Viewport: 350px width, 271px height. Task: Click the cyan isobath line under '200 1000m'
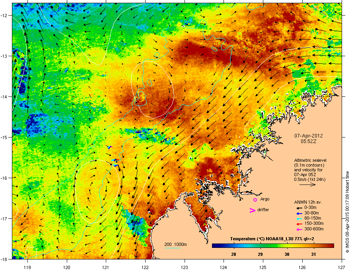(x=173, y=248)
